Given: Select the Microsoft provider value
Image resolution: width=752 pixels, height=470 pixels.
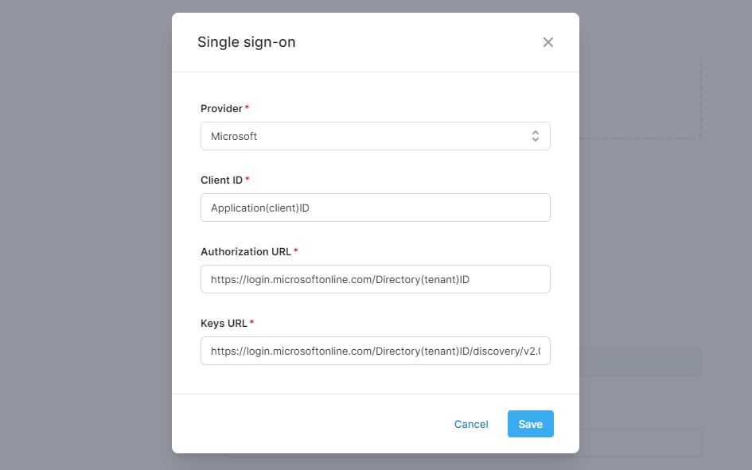Looking at the screenshot, I should [x=234, y=135].
